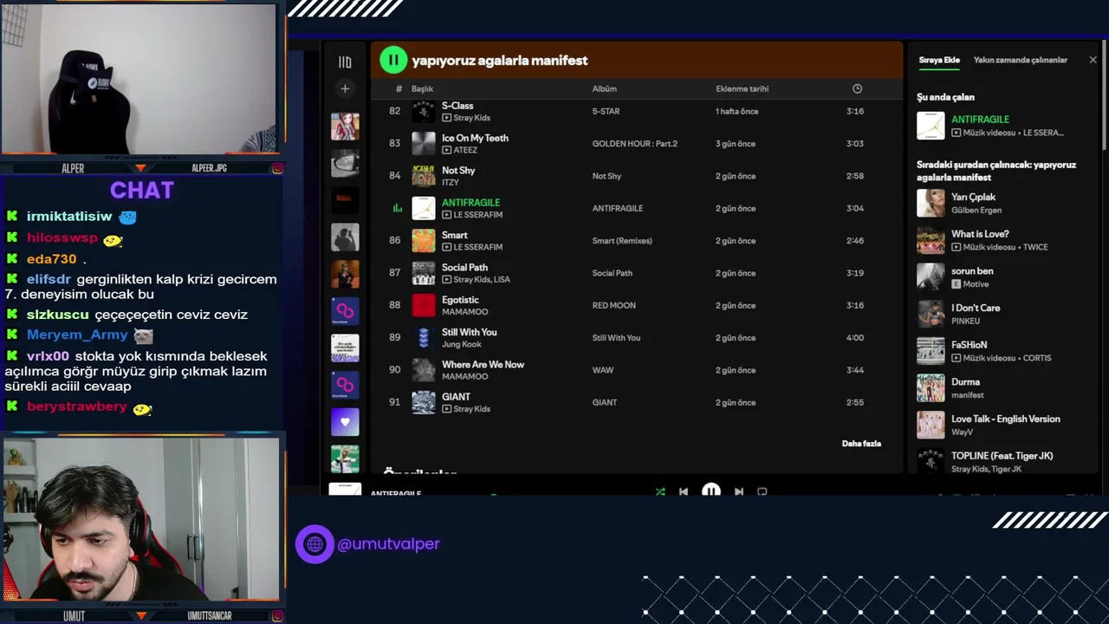
Task: Click the # column header
Action: (399, 88)
